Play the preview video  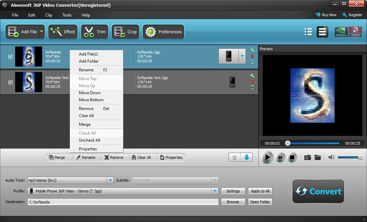[x=267, y=157]
